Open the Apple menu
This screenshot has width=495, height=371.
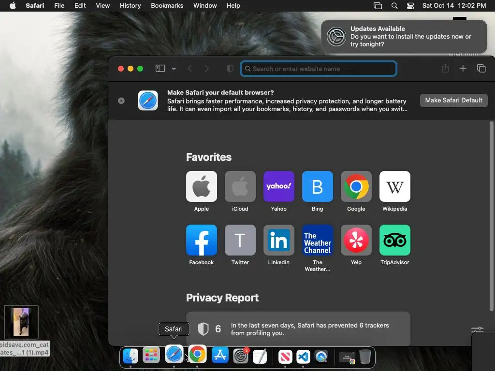[x=13, y=6]
